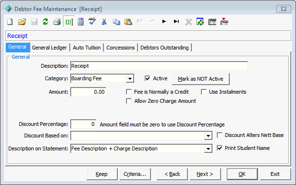The width and height of the screenshot is (296, 185).
Task: Open the Auto Tuition tab
Action: pyautogui.click(x=86, y=48)
